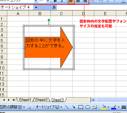Select row 13 header

pos(3,84)
